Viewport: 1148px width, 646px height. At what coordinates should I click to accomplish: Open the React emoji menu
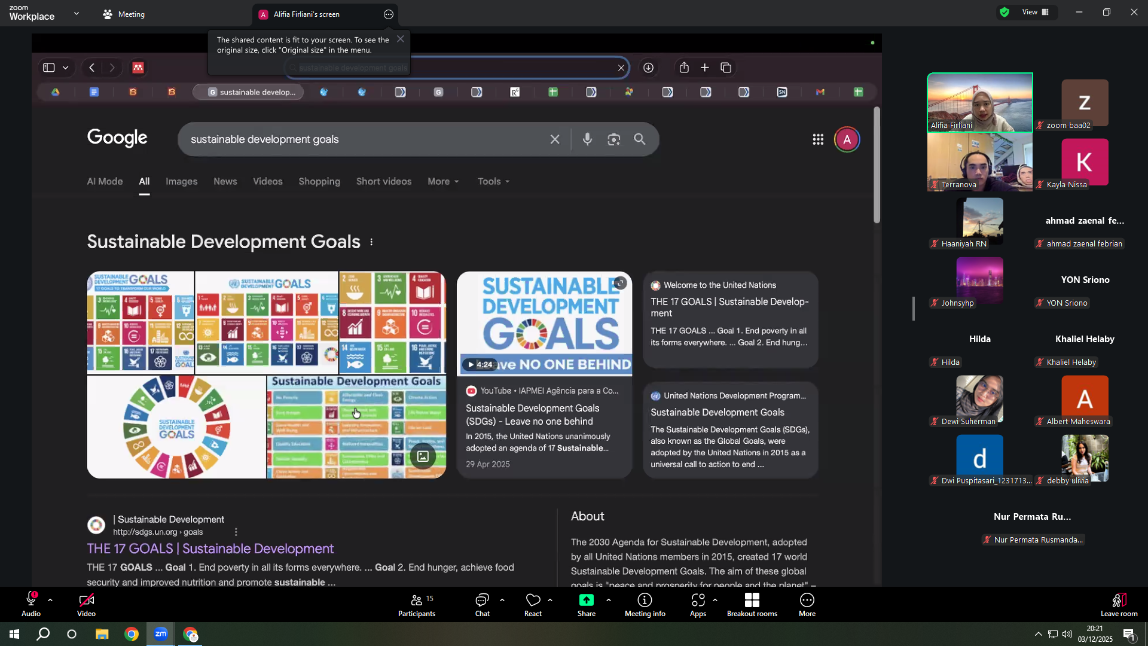(x=533, y=604)
